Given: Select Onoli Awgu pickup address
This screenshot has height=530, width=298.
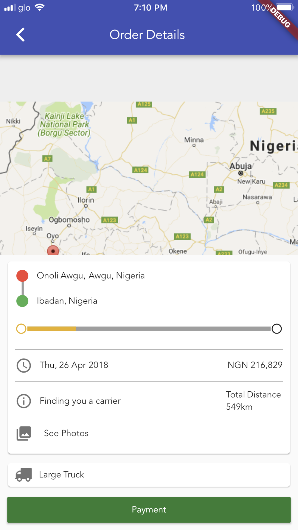Looking at the screenshot, I should [91, 276].
